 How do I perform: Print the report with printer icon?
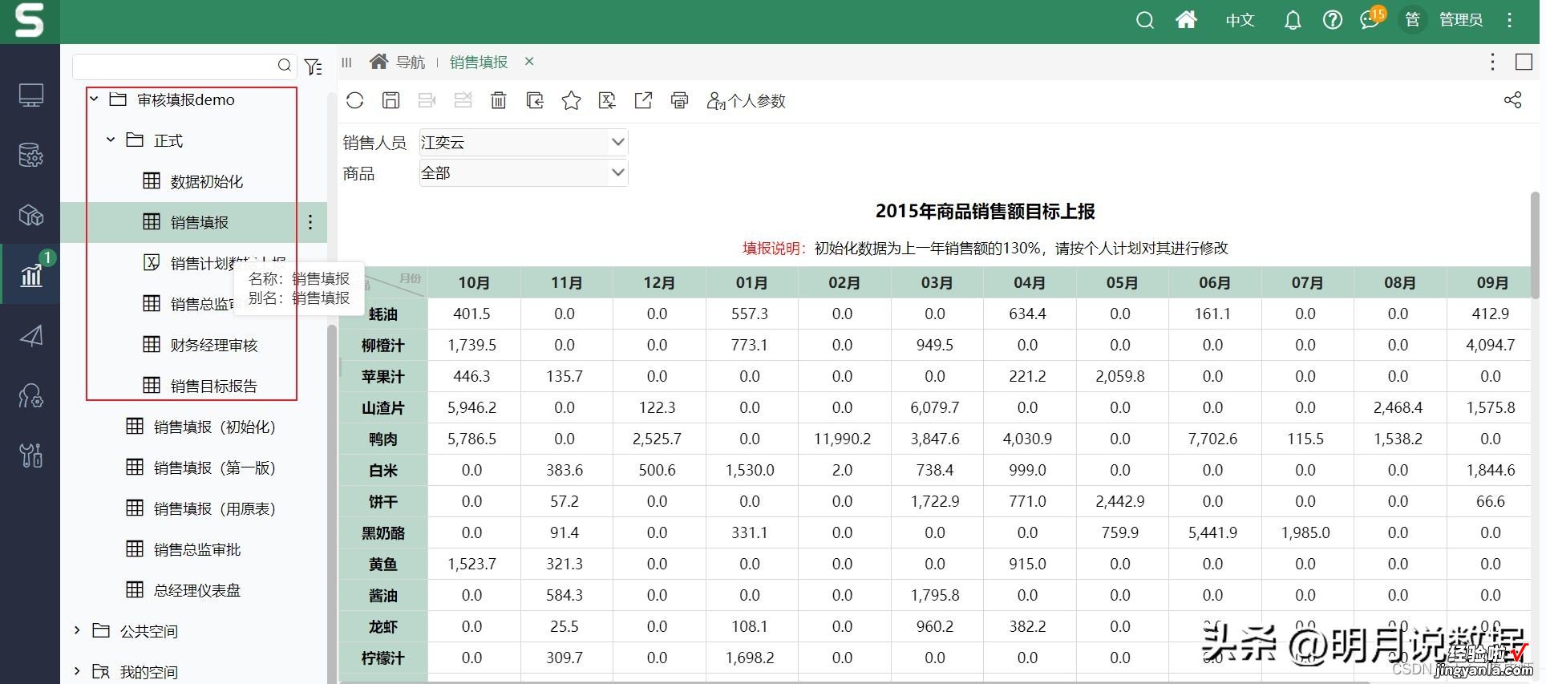[679, 100]
